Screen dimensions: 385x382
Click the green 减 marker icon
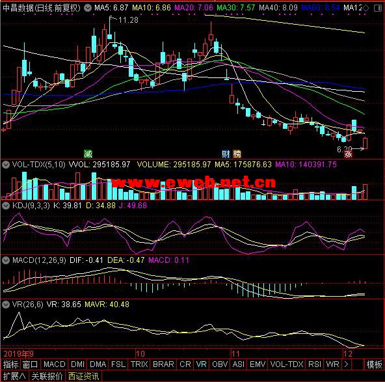(x=88, y=154)
